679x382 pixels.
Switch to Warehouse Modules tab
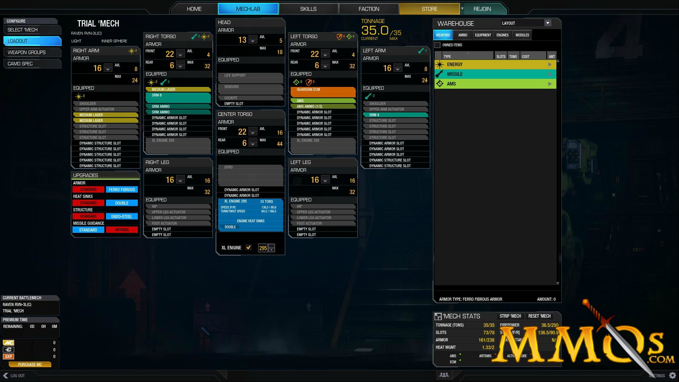(x=522, y=35)
